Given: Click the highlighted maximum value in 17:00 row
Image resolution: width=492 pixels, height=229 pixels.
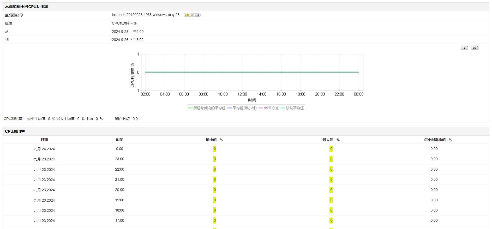Looking at the screenshot, I should [x=331, y=220].
